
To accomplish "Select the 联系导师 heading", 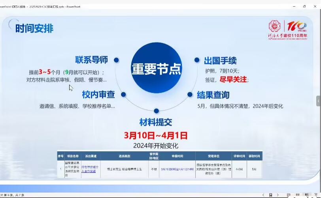I will (92, 60).
